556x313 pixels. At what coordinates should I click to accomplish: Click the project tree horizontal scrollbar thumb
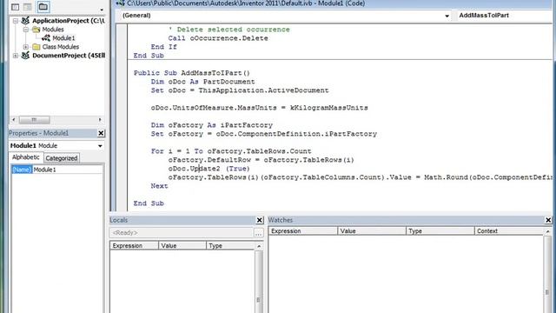[34, 120]
